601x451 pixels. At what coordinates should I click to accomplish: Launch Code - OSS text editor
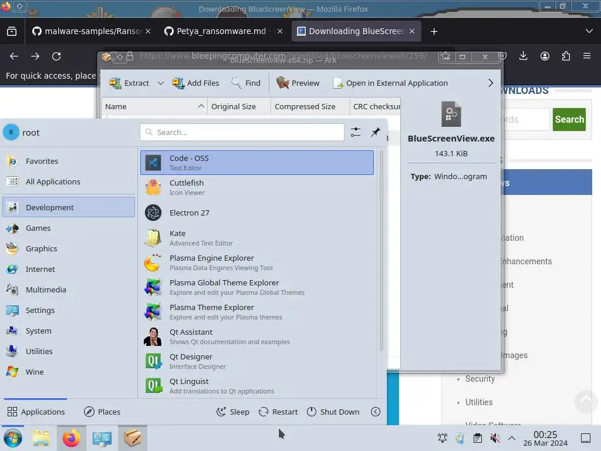[x=257, y=163]
